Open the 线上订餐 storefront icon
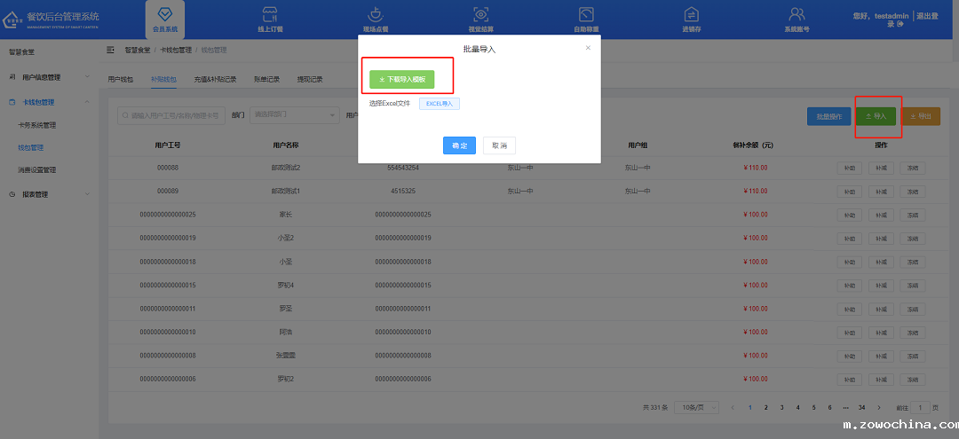This screenshot has width=959, height=439. [x=270, y=13]
